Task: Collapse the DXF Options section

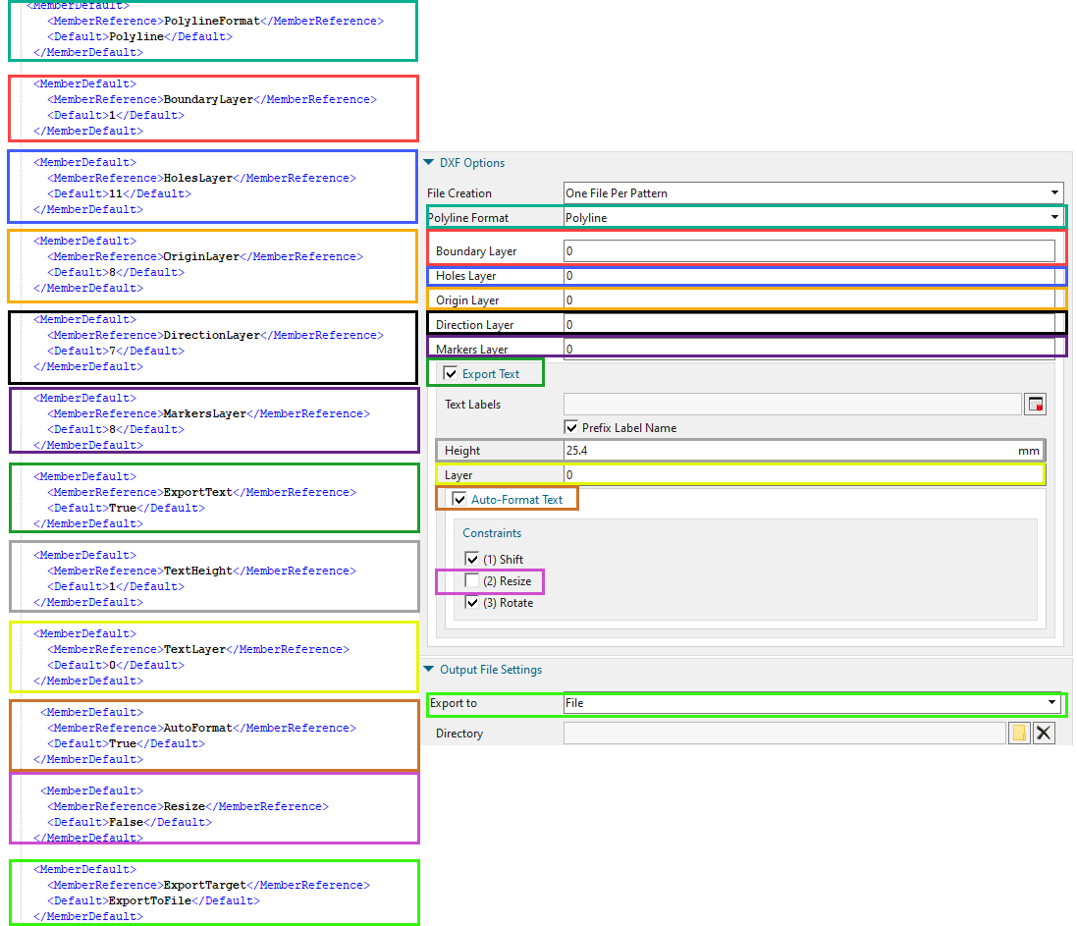Action: [x=429, y=163]
